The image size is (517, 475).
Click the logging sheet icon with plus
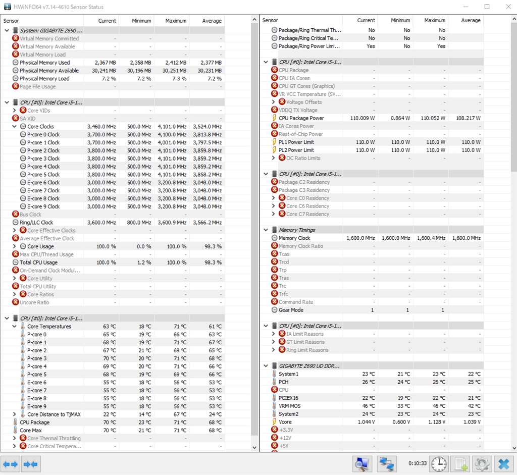[461, 464]
